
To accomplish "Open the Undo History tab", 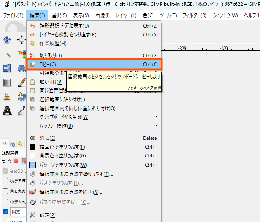I will click(x=21, y=144).
